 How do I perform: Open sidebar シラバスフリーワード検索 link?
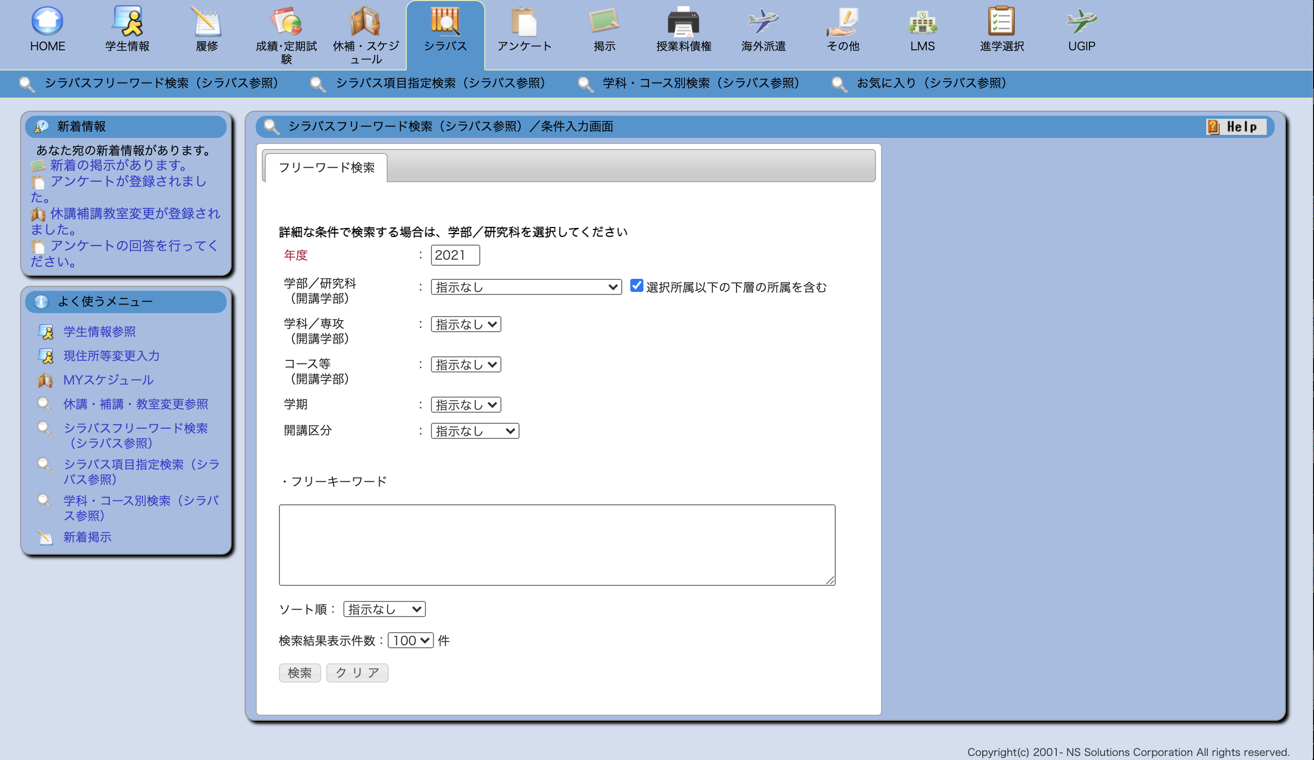[x=135, y=436]
